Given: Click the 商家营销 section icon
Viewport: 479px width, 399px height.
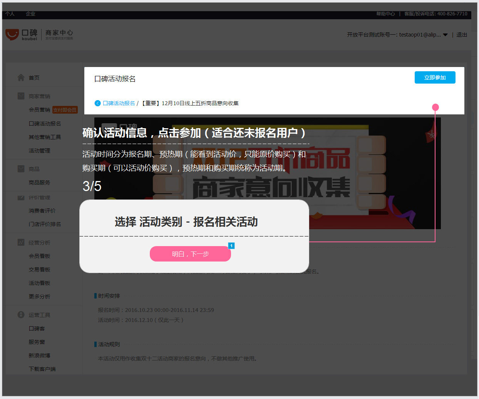Looking at the screenshot, I should tap(21, 96).
